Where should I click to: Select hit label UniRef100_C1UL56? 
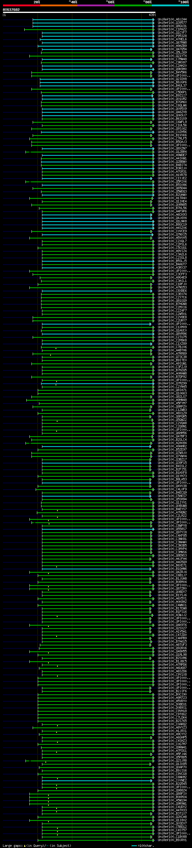172,125
